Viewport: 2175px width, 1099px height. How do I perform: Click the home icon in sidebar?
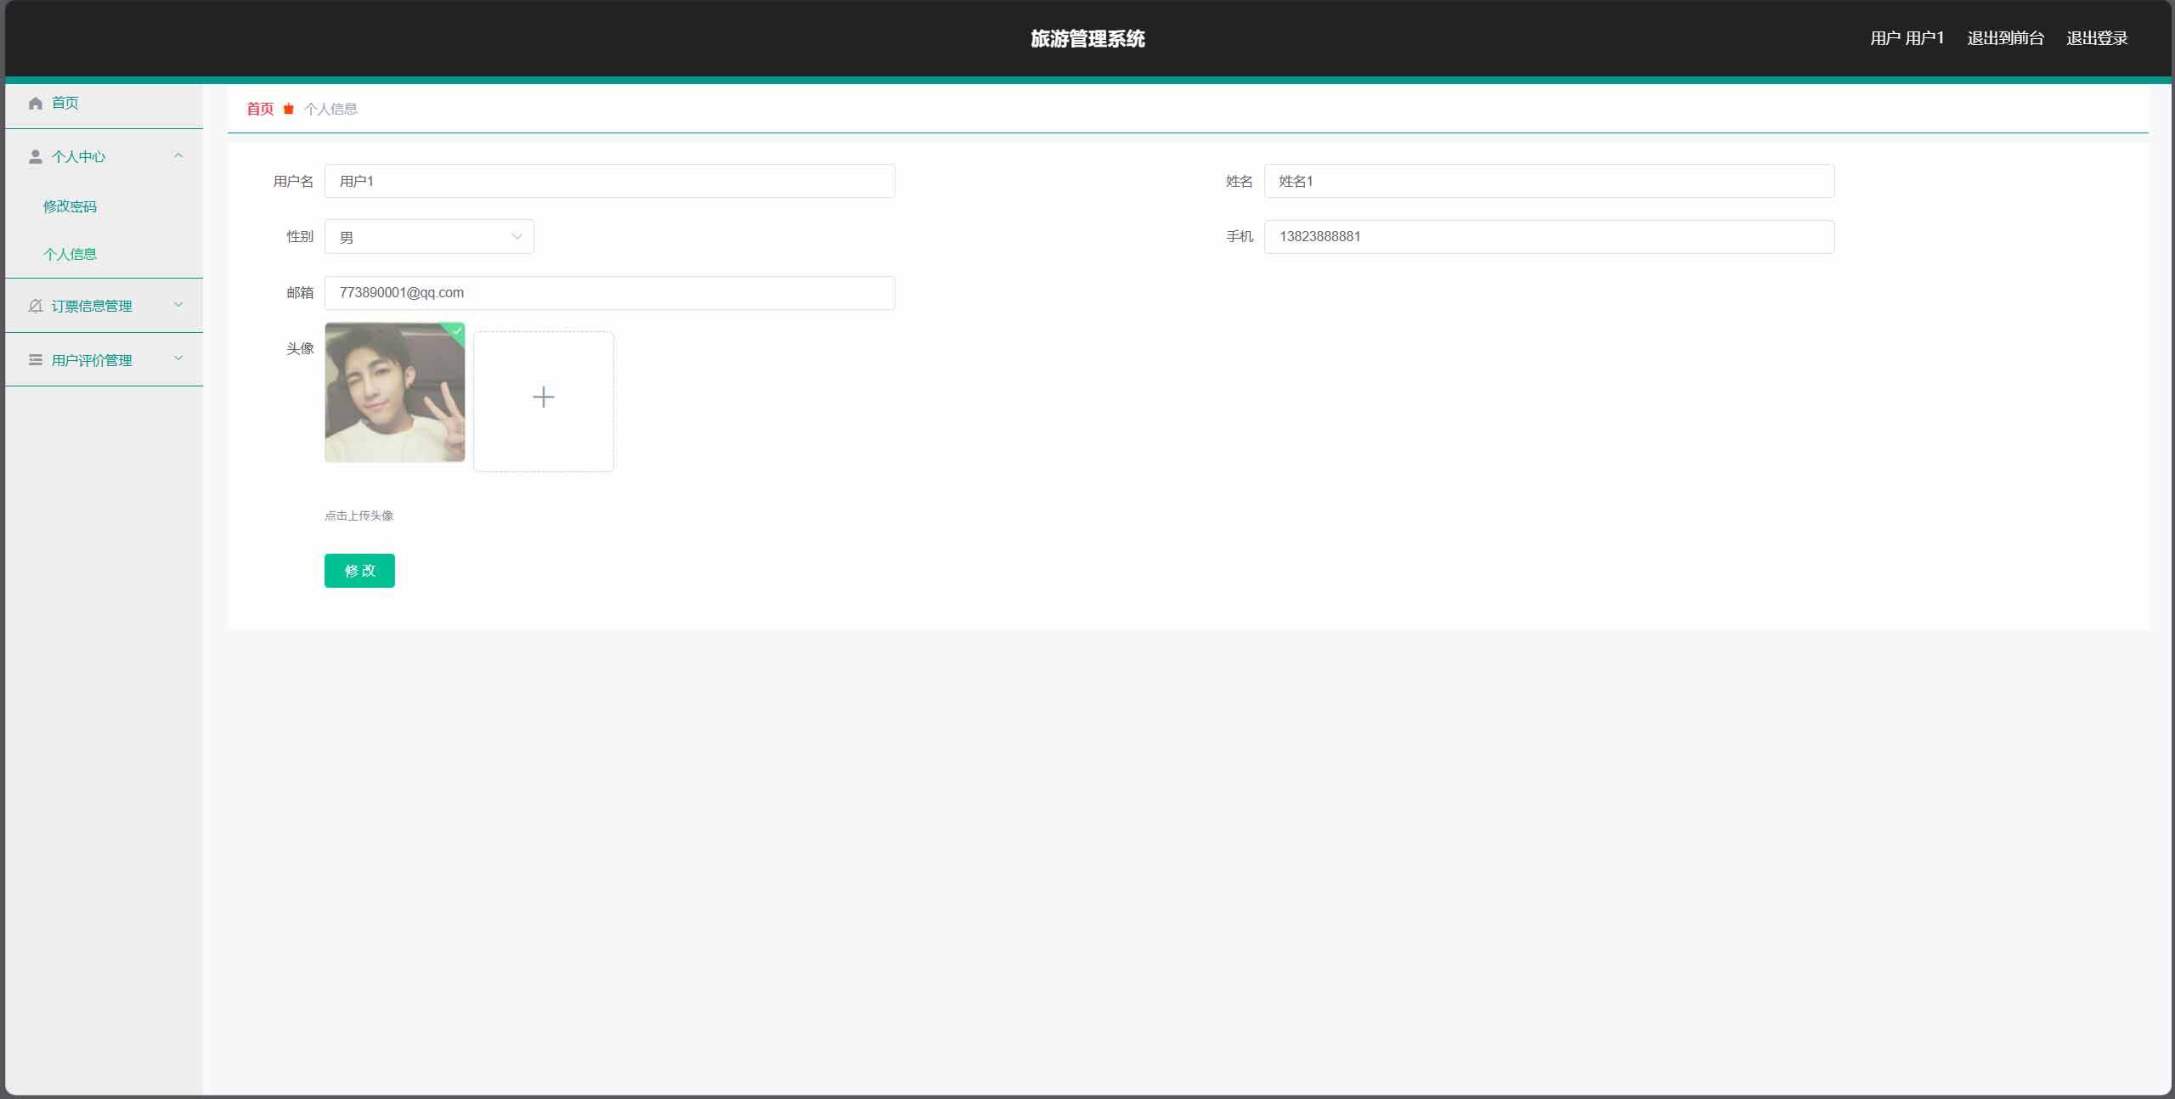(36, 104)
